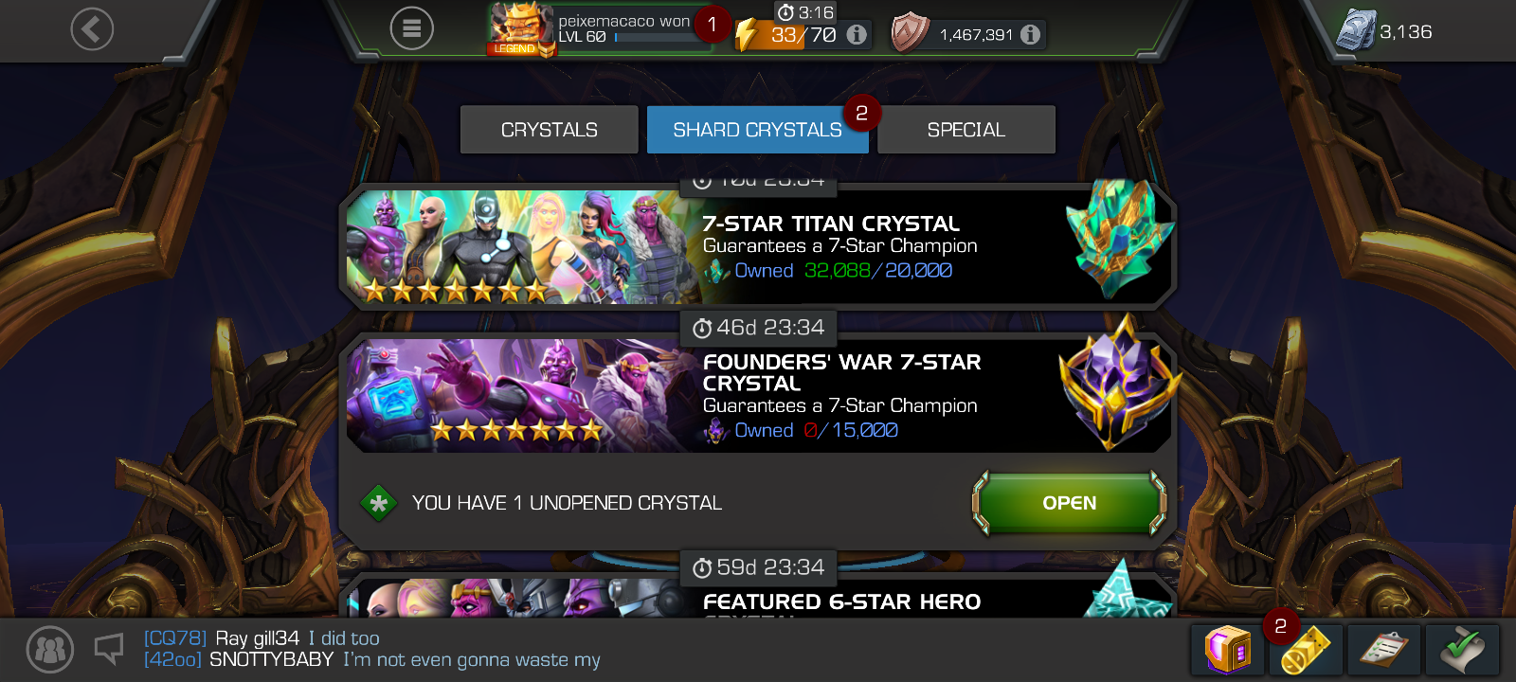Open the clipboard objectives icon
Image resolution: width=1516 pixels, height=682 pixels.
point(1383,650)
